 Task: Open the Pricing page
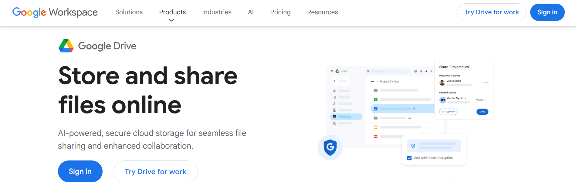(280, 12)
